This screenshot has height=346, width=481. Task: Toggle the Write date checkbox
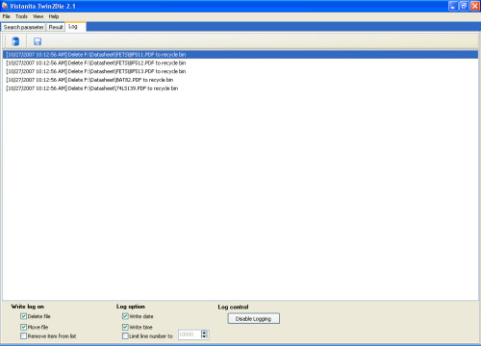click(x=125, y=316)
